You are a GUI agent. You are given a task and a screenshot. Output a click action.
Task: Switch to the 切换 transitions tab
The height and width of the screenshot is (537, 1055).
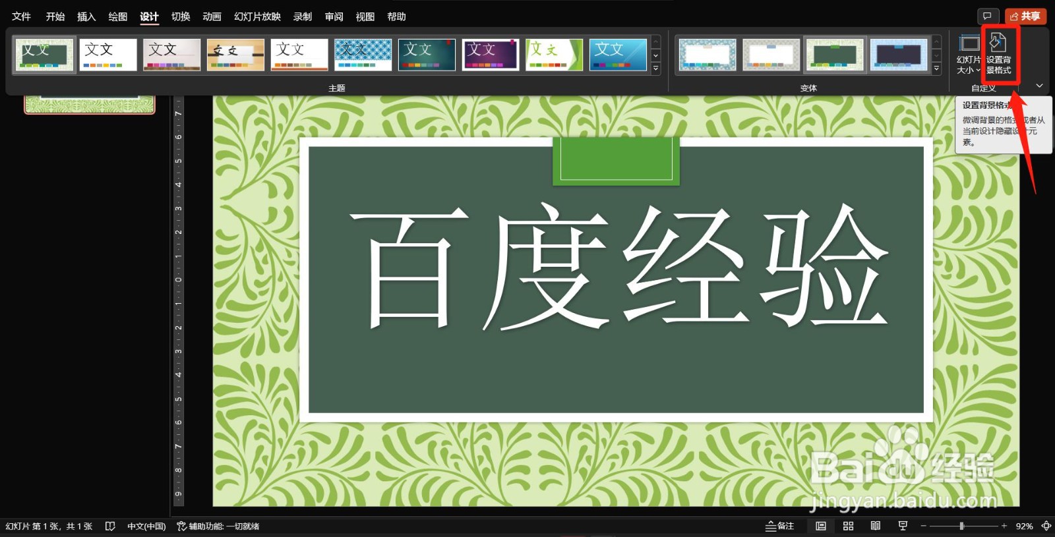click(181, 16)
